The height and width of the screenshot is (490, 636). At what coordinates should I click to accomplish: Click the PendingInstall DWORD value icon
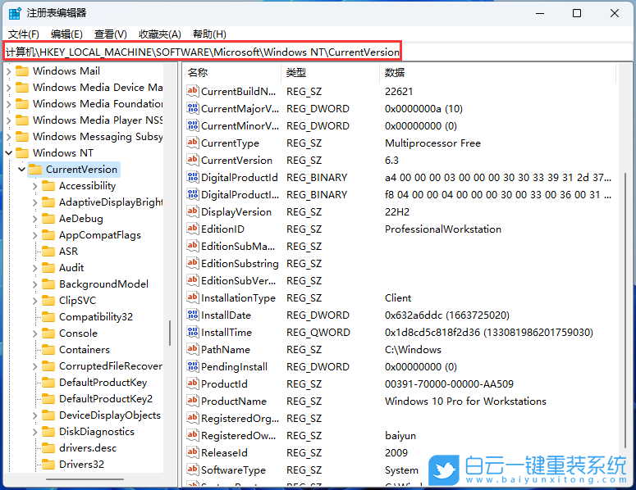pos(193,366)
